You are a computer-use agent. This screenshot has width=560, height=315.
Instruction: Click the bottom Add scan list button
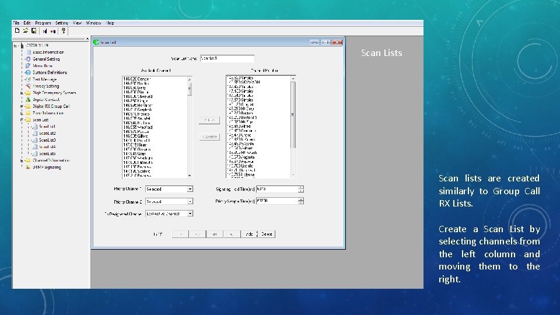pos(249,235)
